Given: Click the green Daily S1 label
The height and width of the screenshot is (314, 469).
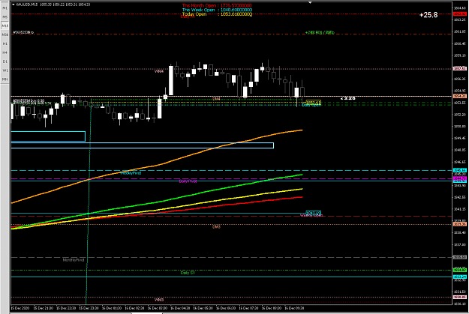Looking at the screenshot, I should (x=188, y=273).
